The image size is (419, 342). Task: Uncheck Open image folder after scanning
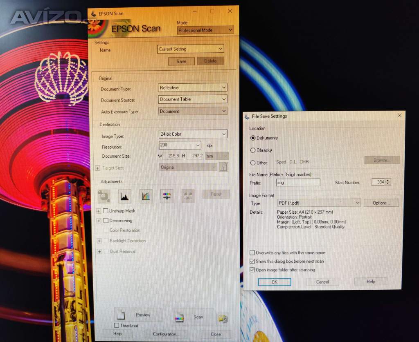[x=252, y=270]
